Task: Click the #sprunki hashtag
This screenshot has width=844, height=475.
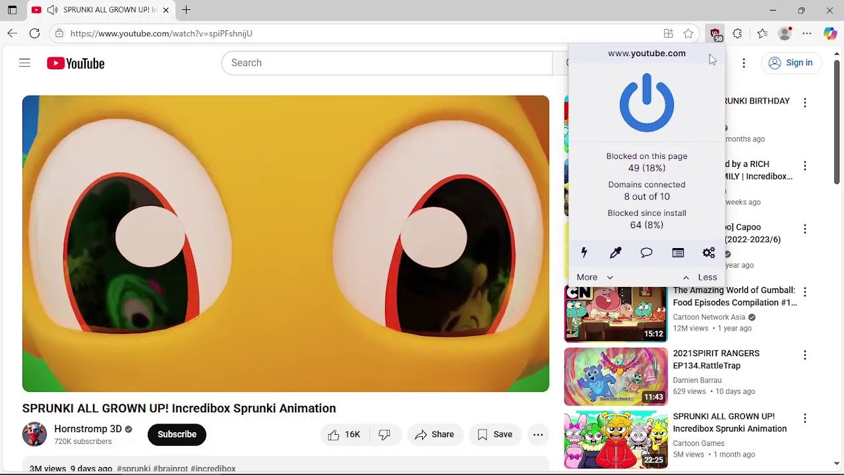Action: point(133,468)
